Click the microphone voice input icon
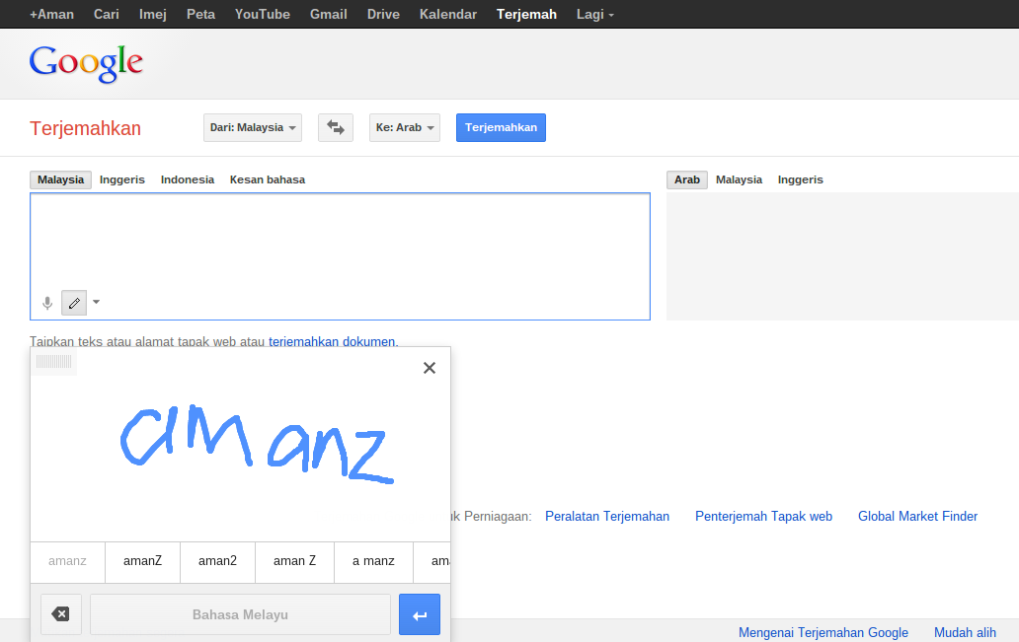The height and width of the screenshot is (642, 1019). 47,303
